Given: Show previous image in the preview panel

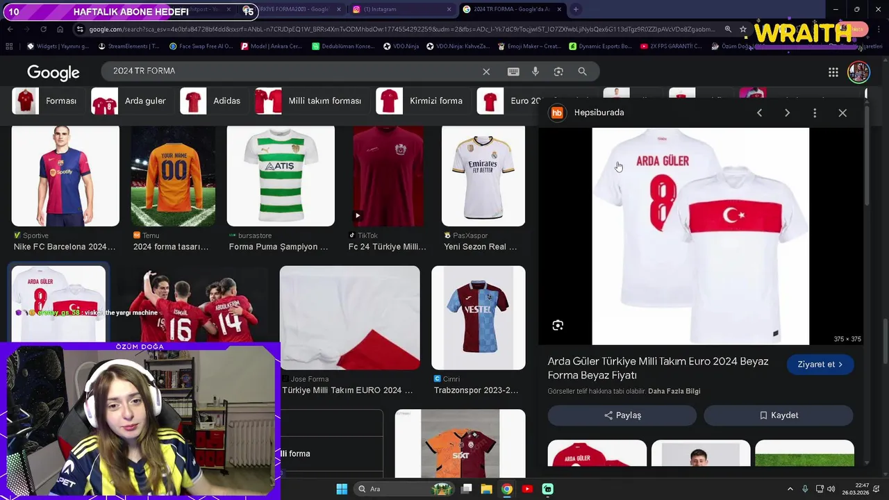Looking at the screenshot, I should pos(759,112).
